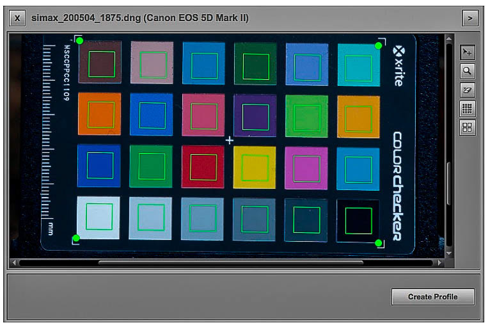Click the turquoise cyan patch near x-rite logo
Viewport: 490px width, 332px height.
(x=359, y=65)
